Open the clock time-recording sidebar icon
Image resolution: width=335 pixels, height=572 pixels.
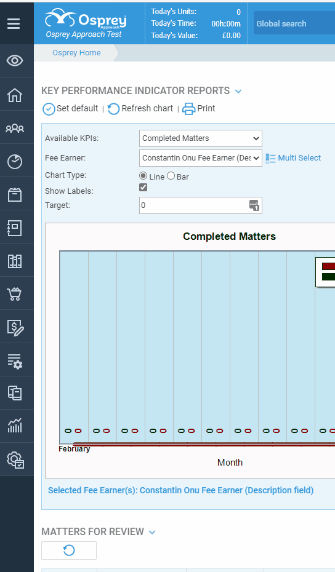pos(15,162)
